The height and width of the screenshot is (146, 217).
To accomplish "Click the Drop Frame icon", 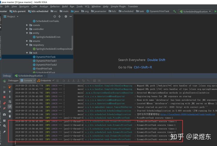I will tap(83, 81).
